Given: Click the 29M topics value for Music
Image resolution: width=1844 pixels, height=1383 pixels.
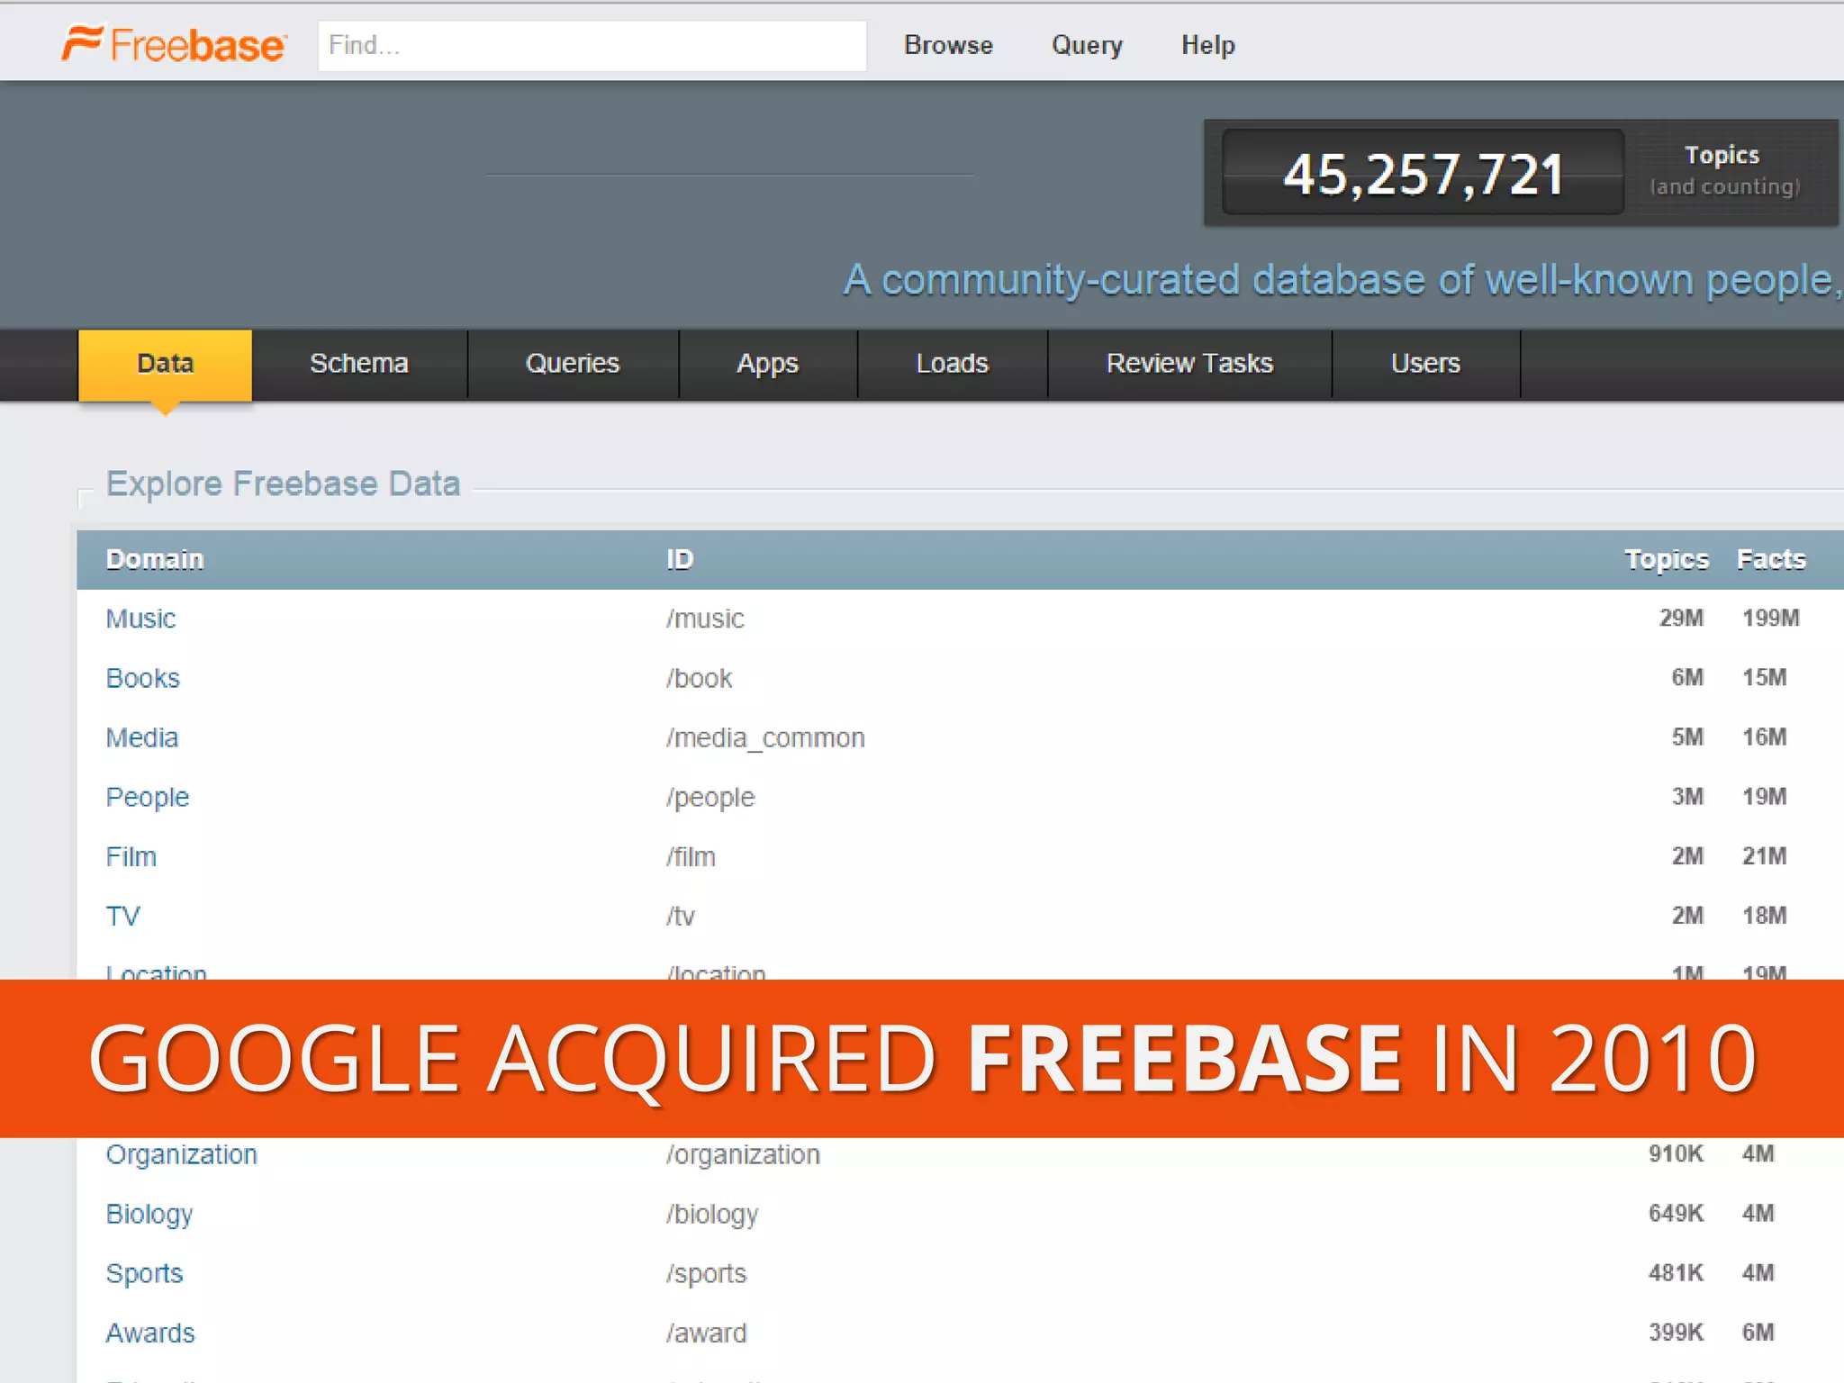Looking at the screenshot, I should pyautogui.click(x=1681, y=618).
